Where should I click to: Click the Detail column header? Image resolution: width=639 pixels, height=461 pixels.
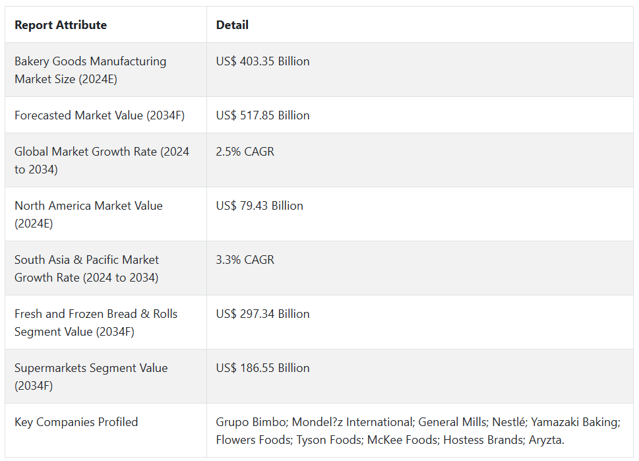point(232,25)
